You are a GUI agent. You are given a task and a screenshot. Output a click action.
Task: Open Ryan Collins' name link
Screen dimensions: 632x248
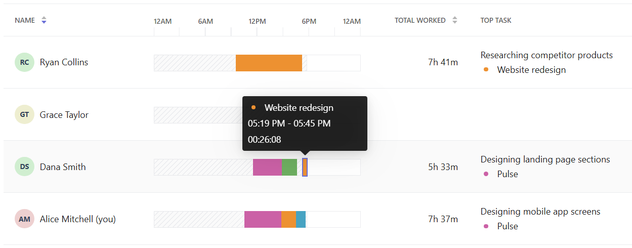(x=64, y=62)
